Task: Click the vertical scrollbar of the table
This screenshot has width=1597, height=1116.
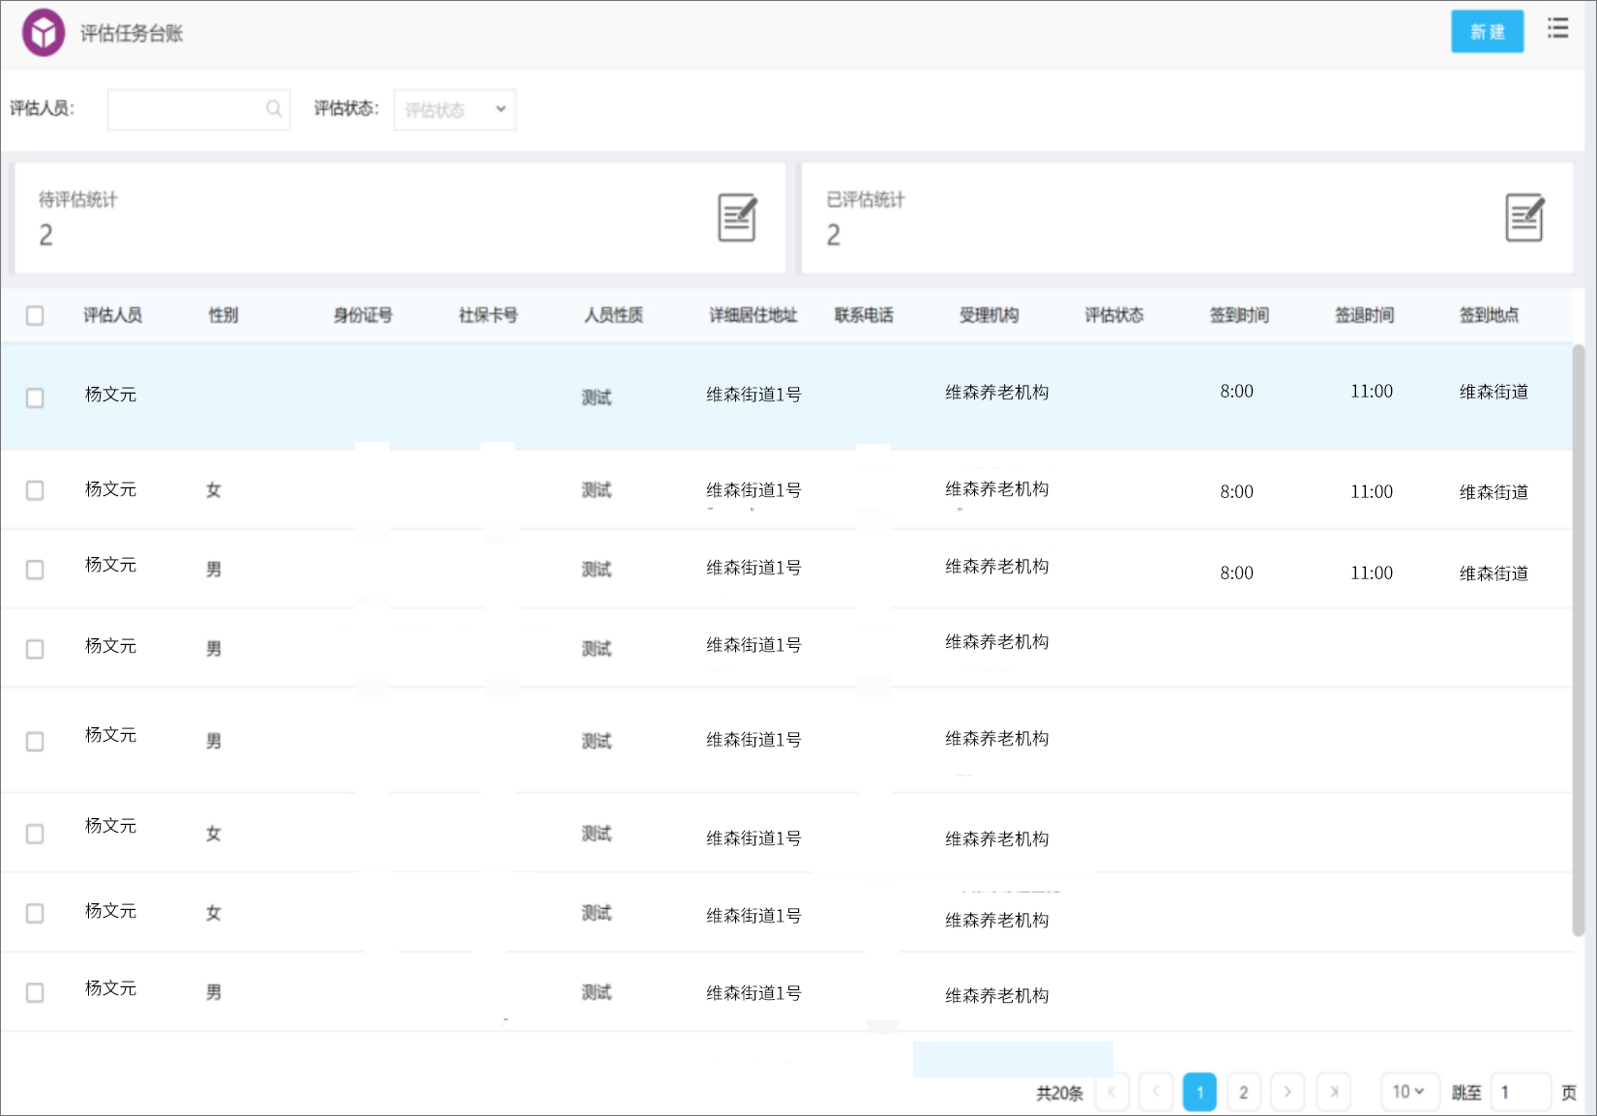Action: pyautogui.click(x=1578, y=638)
